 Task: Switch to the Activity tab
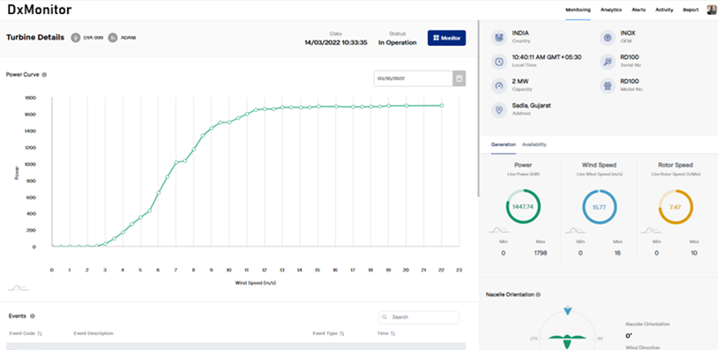[x=664, y=10]
